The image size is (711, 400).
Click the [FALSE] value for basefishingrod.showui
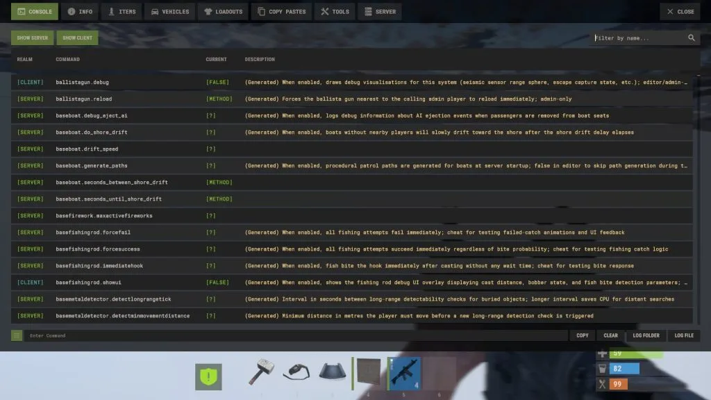(217, 283)
